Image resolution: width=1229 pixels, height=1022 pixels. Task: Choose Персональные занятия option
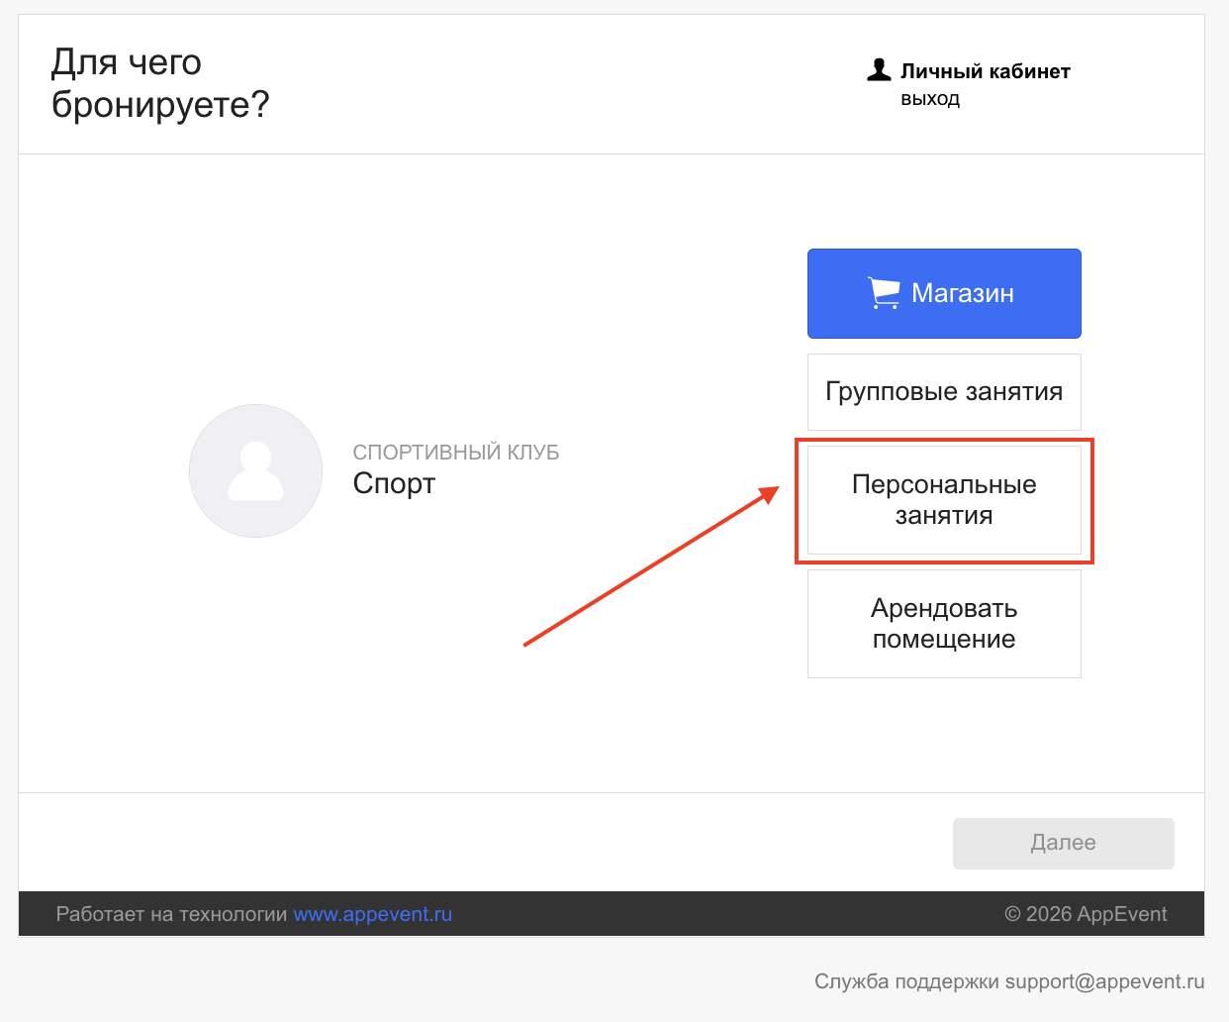click(x=944, y=500)
